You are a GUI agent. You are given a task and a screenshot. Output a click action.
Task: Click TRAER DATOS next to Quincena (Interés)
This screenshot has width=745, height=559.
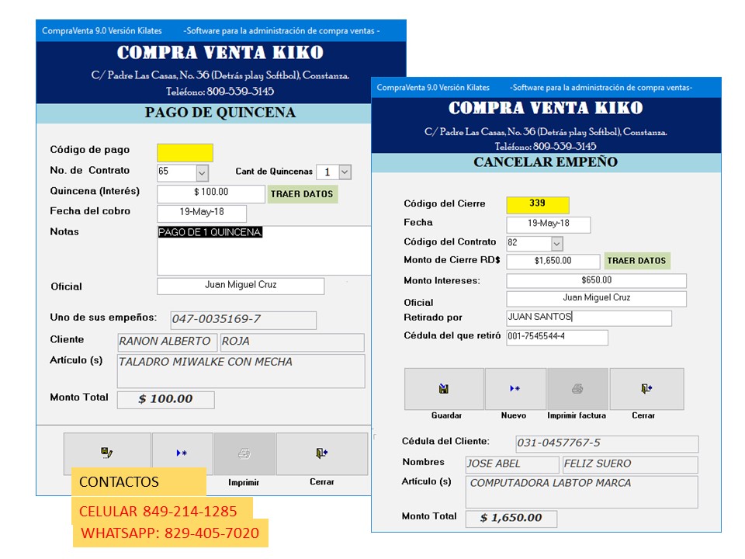click(303, 194)
